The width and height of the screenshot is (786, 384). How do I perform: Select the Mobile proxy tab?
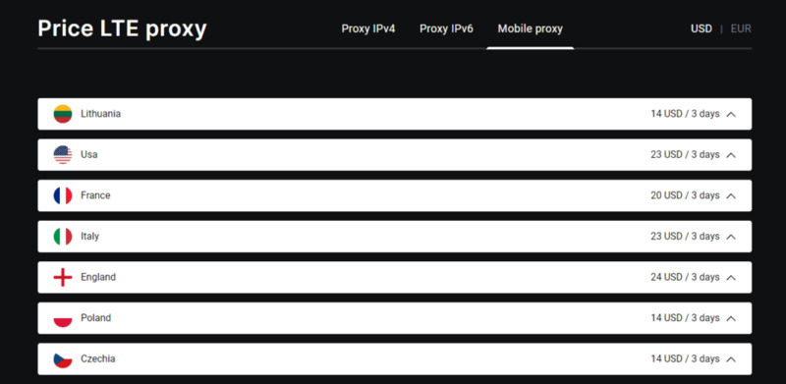click(x=530, y=28)
